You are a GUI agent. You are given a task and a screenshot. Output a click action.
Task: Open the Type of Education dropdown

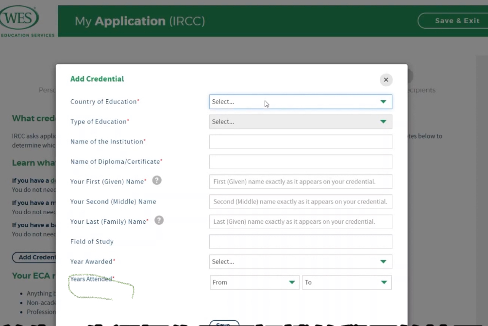tap(301, 122)
